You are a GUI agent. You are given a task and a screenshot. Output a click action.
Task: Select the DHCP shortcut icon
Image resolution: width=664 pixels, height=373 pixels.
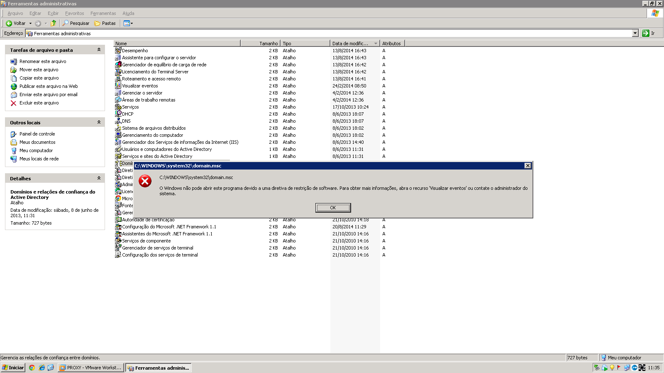tap(118, 114)
